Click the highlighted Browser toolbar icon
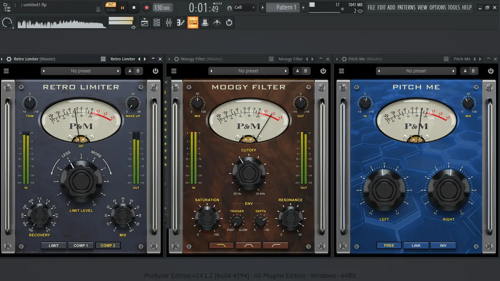 (x=193, y=23)
